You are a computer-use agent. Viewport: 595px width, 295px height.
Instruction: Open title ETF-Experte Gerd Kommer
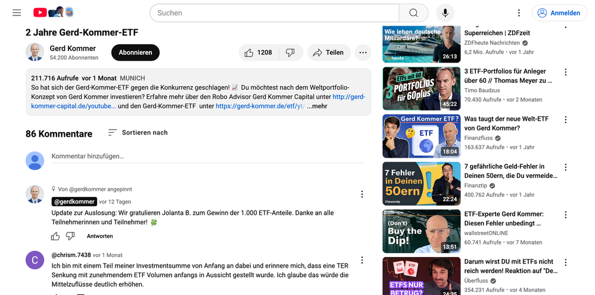(x=504, y=218)
